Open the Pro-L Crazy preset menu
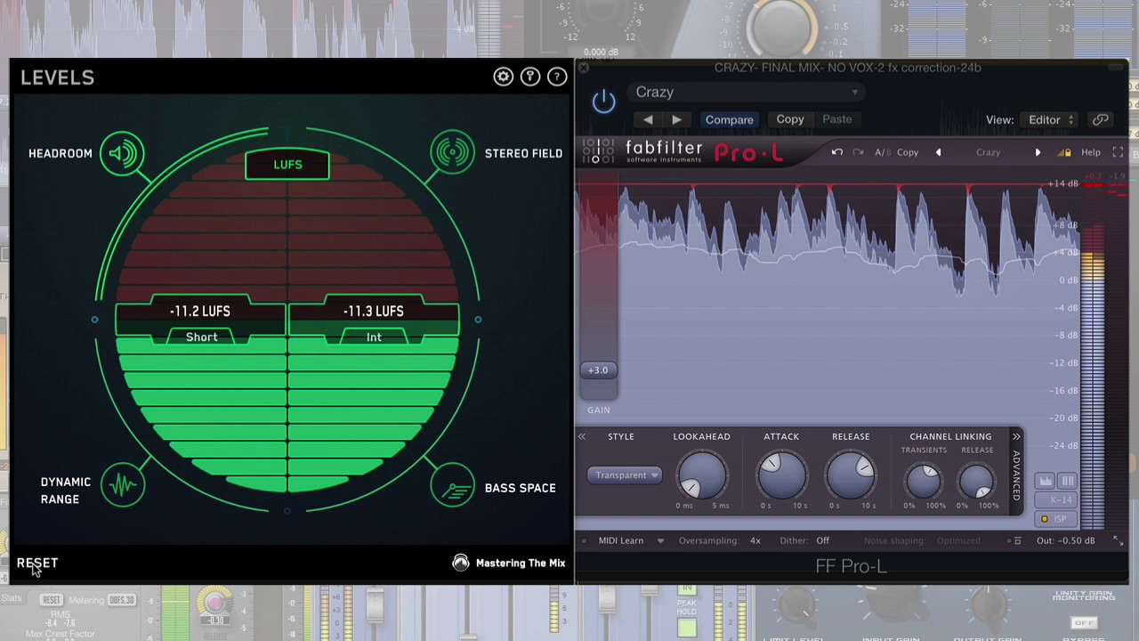The width and height of the screenshot is (1139, 641). click(x=988, y=152)
